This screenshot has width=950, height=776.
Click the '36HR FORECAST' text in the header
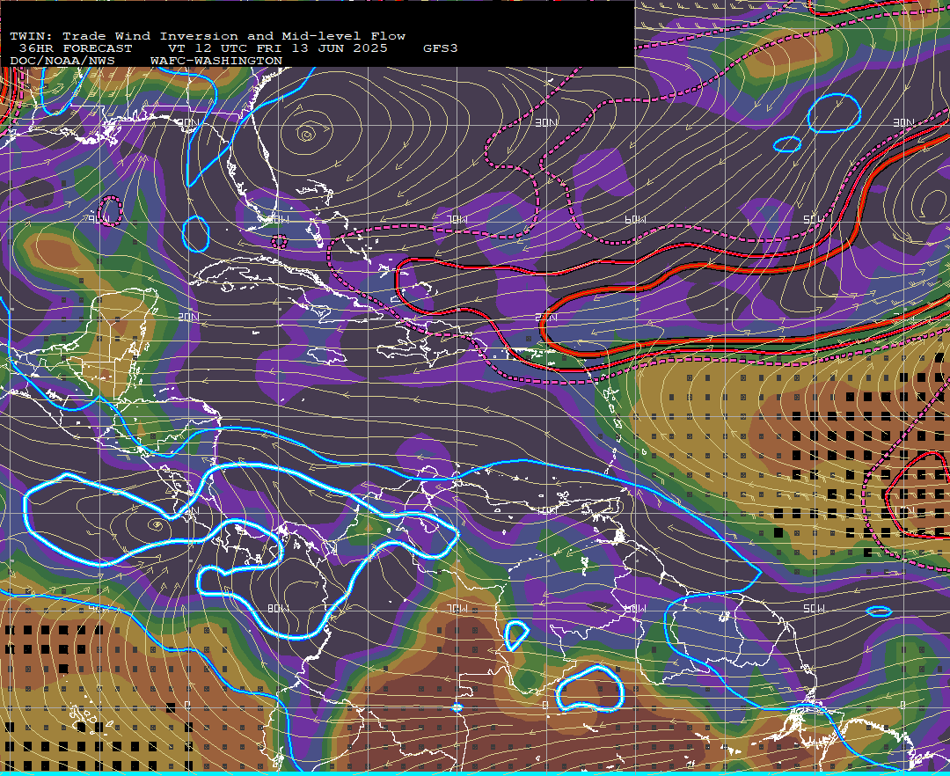(x=75, y=48)
